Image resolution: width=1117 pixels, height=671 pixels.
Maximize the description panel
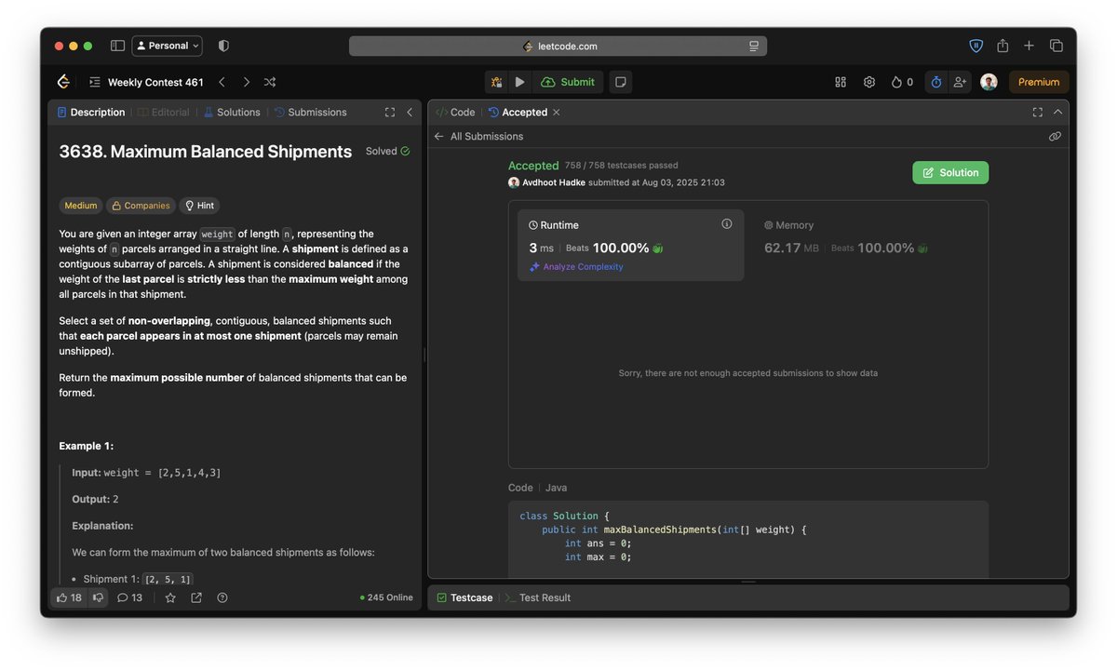pos(390,112)
